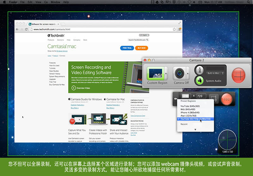Click the down arrow at bottom of preset menu
Viewport: 253px width, 176px height.
[x=195, y=130]
